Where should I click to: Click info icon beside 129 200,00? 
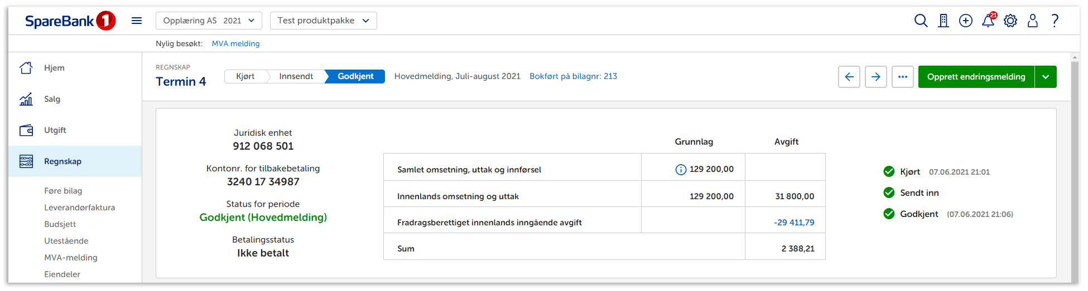[x=681, y=170]
